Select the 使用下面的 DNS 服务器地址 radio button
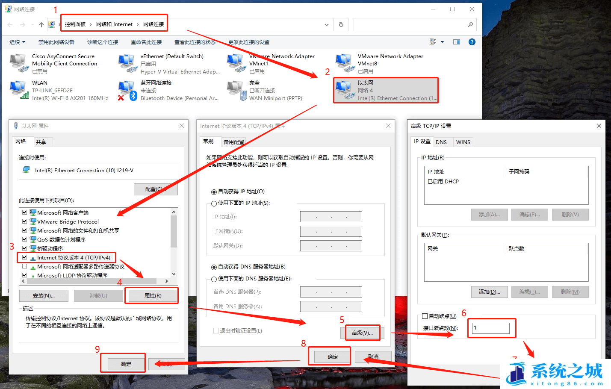611x389 pixels. [x=214, y=279]
